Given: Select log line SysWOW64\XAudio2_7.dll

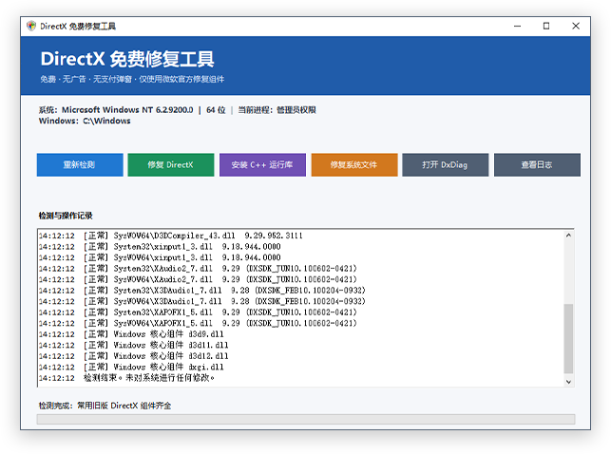Looking at the screenshot, I should coord(198,279).
